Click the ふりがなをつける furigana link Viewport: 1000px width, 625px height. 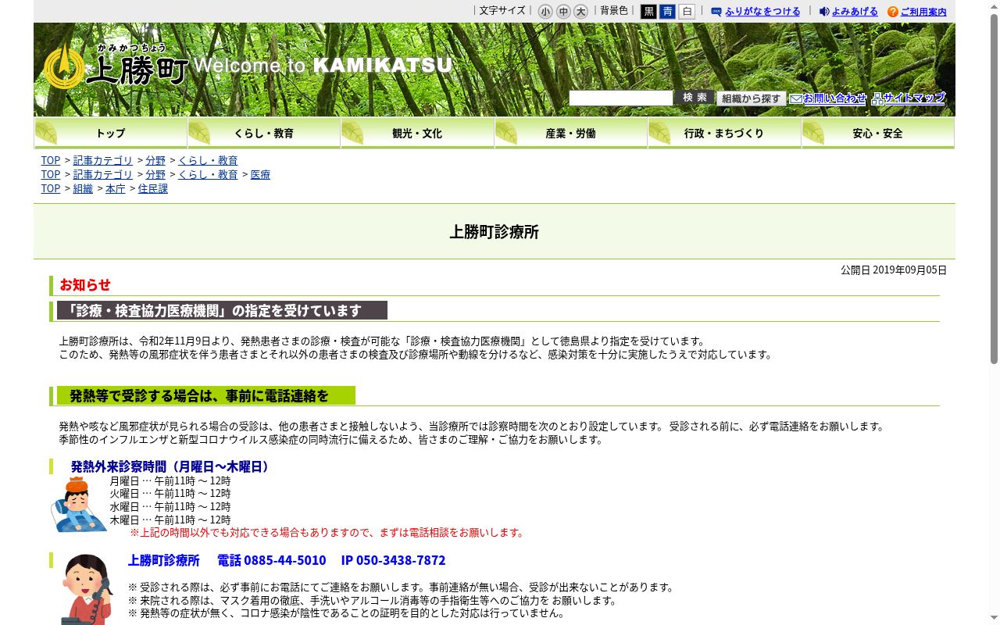point(755,12)
